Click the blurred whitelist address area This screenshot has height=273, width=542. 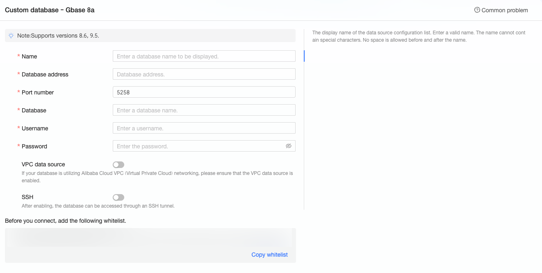pyautogui.click(x=150, y=237)
